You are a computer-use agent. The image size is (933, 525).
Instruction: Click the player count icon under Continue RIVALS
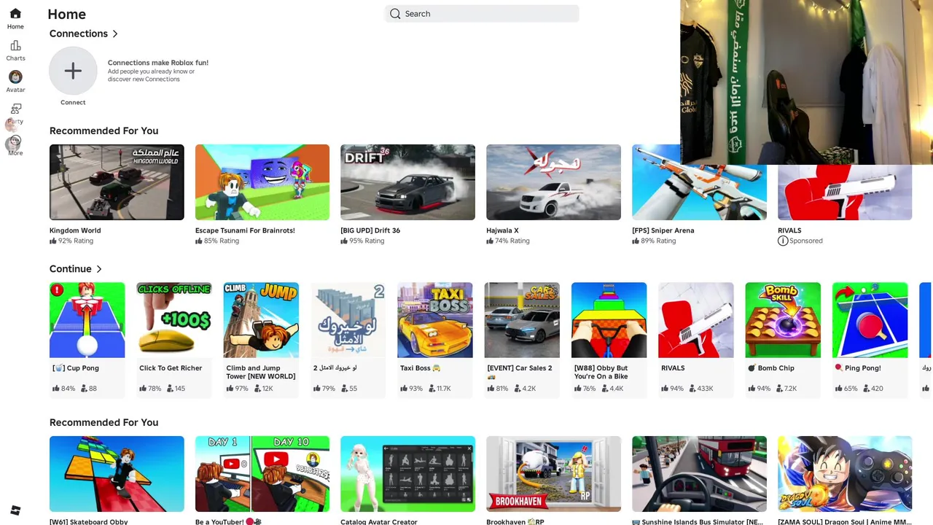[692, 389]
